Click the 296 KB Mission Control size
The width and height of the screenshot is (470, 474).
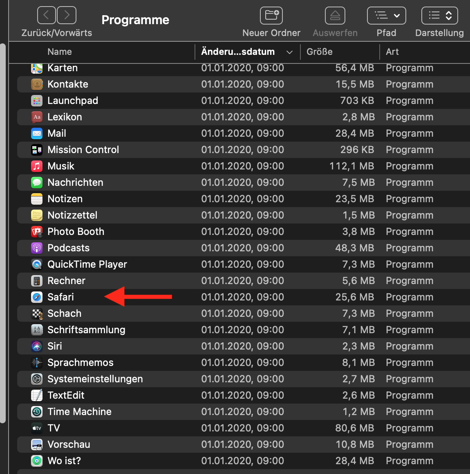(357, 150)
